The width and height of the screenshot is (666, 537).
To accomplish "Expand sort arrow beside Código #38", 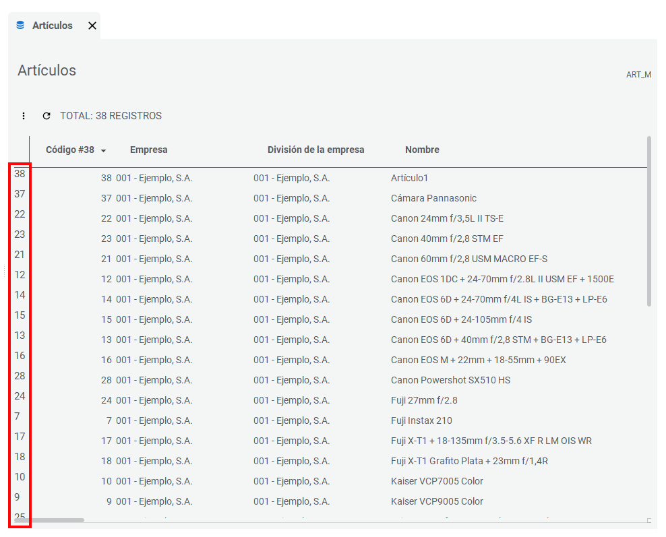I will click(103, 150).
